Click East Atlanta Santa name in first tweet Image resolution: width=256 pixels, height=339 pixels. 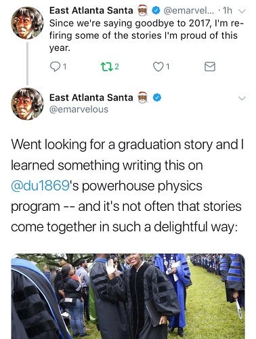click(x=91, y=11)
